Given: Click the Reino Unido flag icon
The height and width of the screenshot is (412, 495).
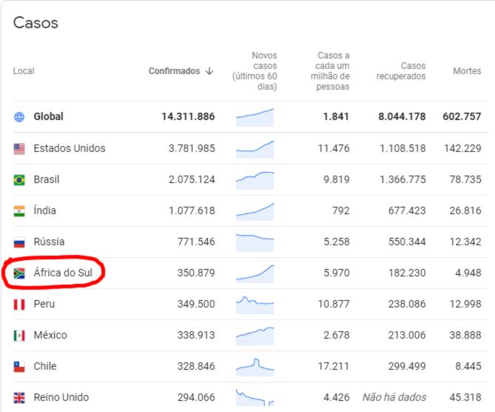Looking at the screenshot, I should (x=19, y=397).
